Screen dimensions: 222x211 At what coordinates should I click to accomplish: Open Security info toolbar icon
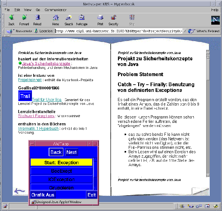point(113,18)
